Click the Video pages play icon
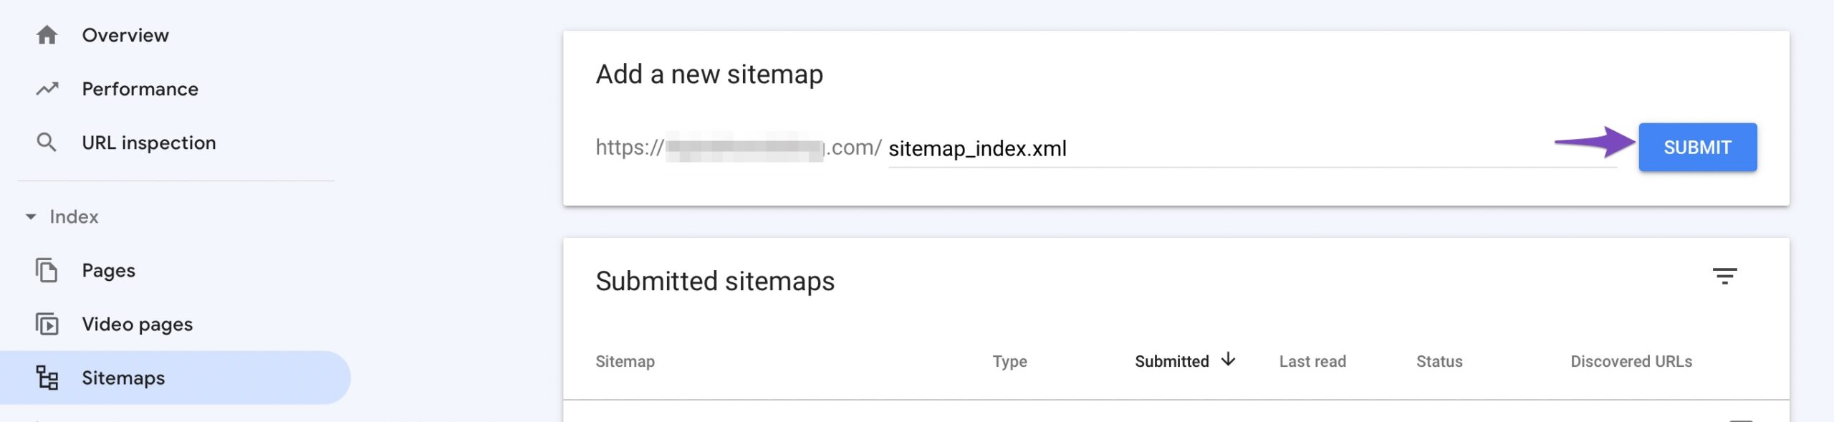Screen dimensions: 1834x422 click(47, 324)
